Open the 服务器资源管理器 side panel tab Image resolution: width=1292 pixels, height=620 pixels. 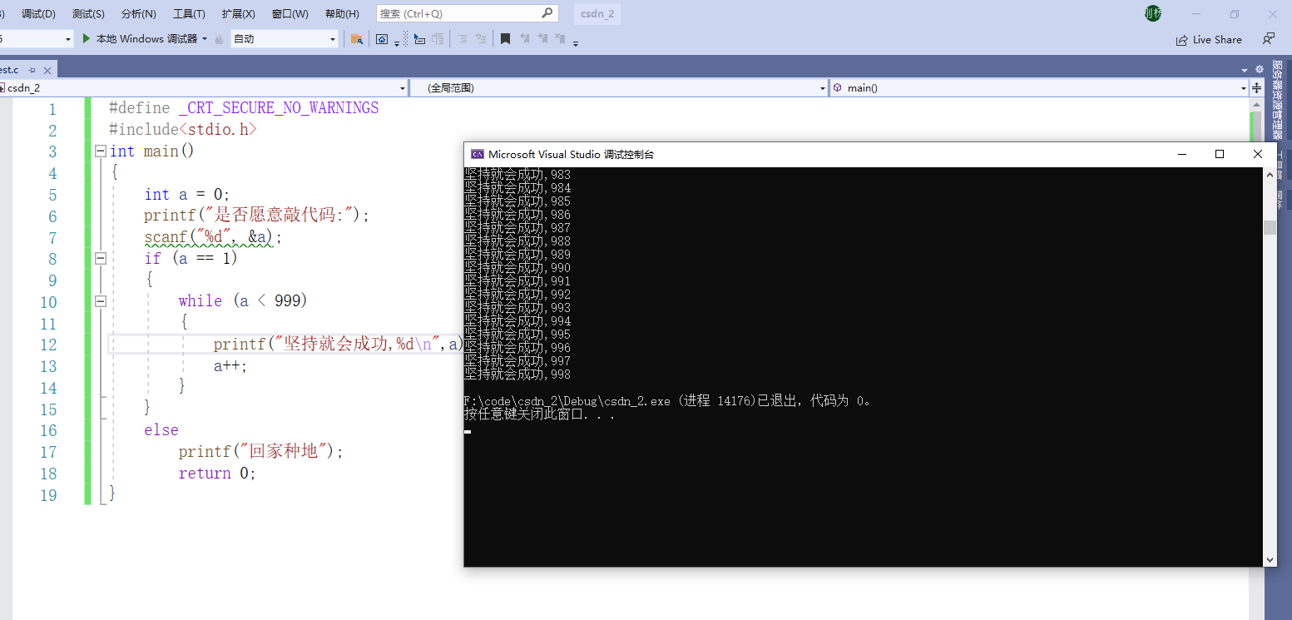click(1277, 99)
